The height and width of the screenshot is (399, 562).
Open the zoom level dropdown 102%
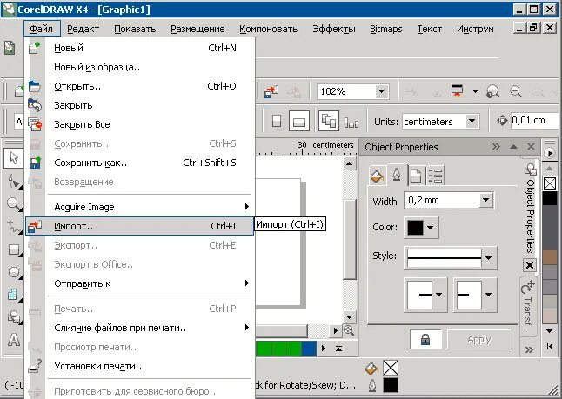(381, 91)
